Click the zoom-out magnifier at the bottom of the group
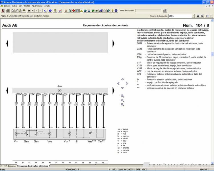The image size is (214, 171). point(123,105)
